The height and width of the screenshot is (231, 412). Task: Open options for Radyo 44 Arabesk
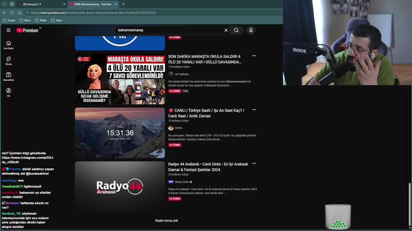tap(254, 164)
